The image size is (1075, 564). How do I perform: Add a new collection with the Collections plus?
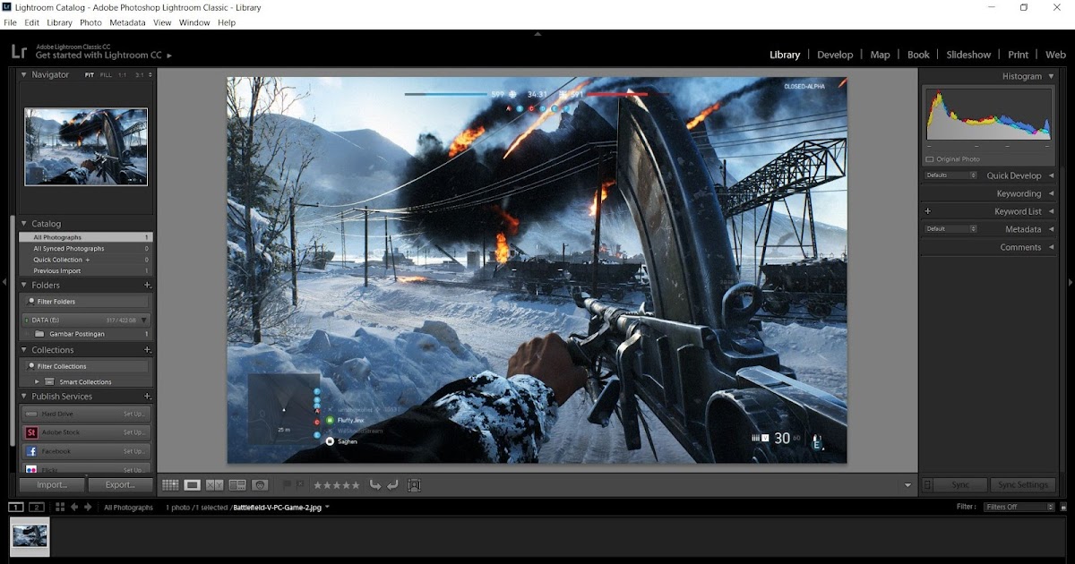(x=148, y=350)
